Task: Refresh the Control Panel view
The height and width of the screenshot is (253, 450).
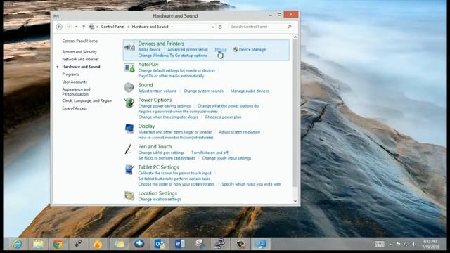Action: point(220,27)
